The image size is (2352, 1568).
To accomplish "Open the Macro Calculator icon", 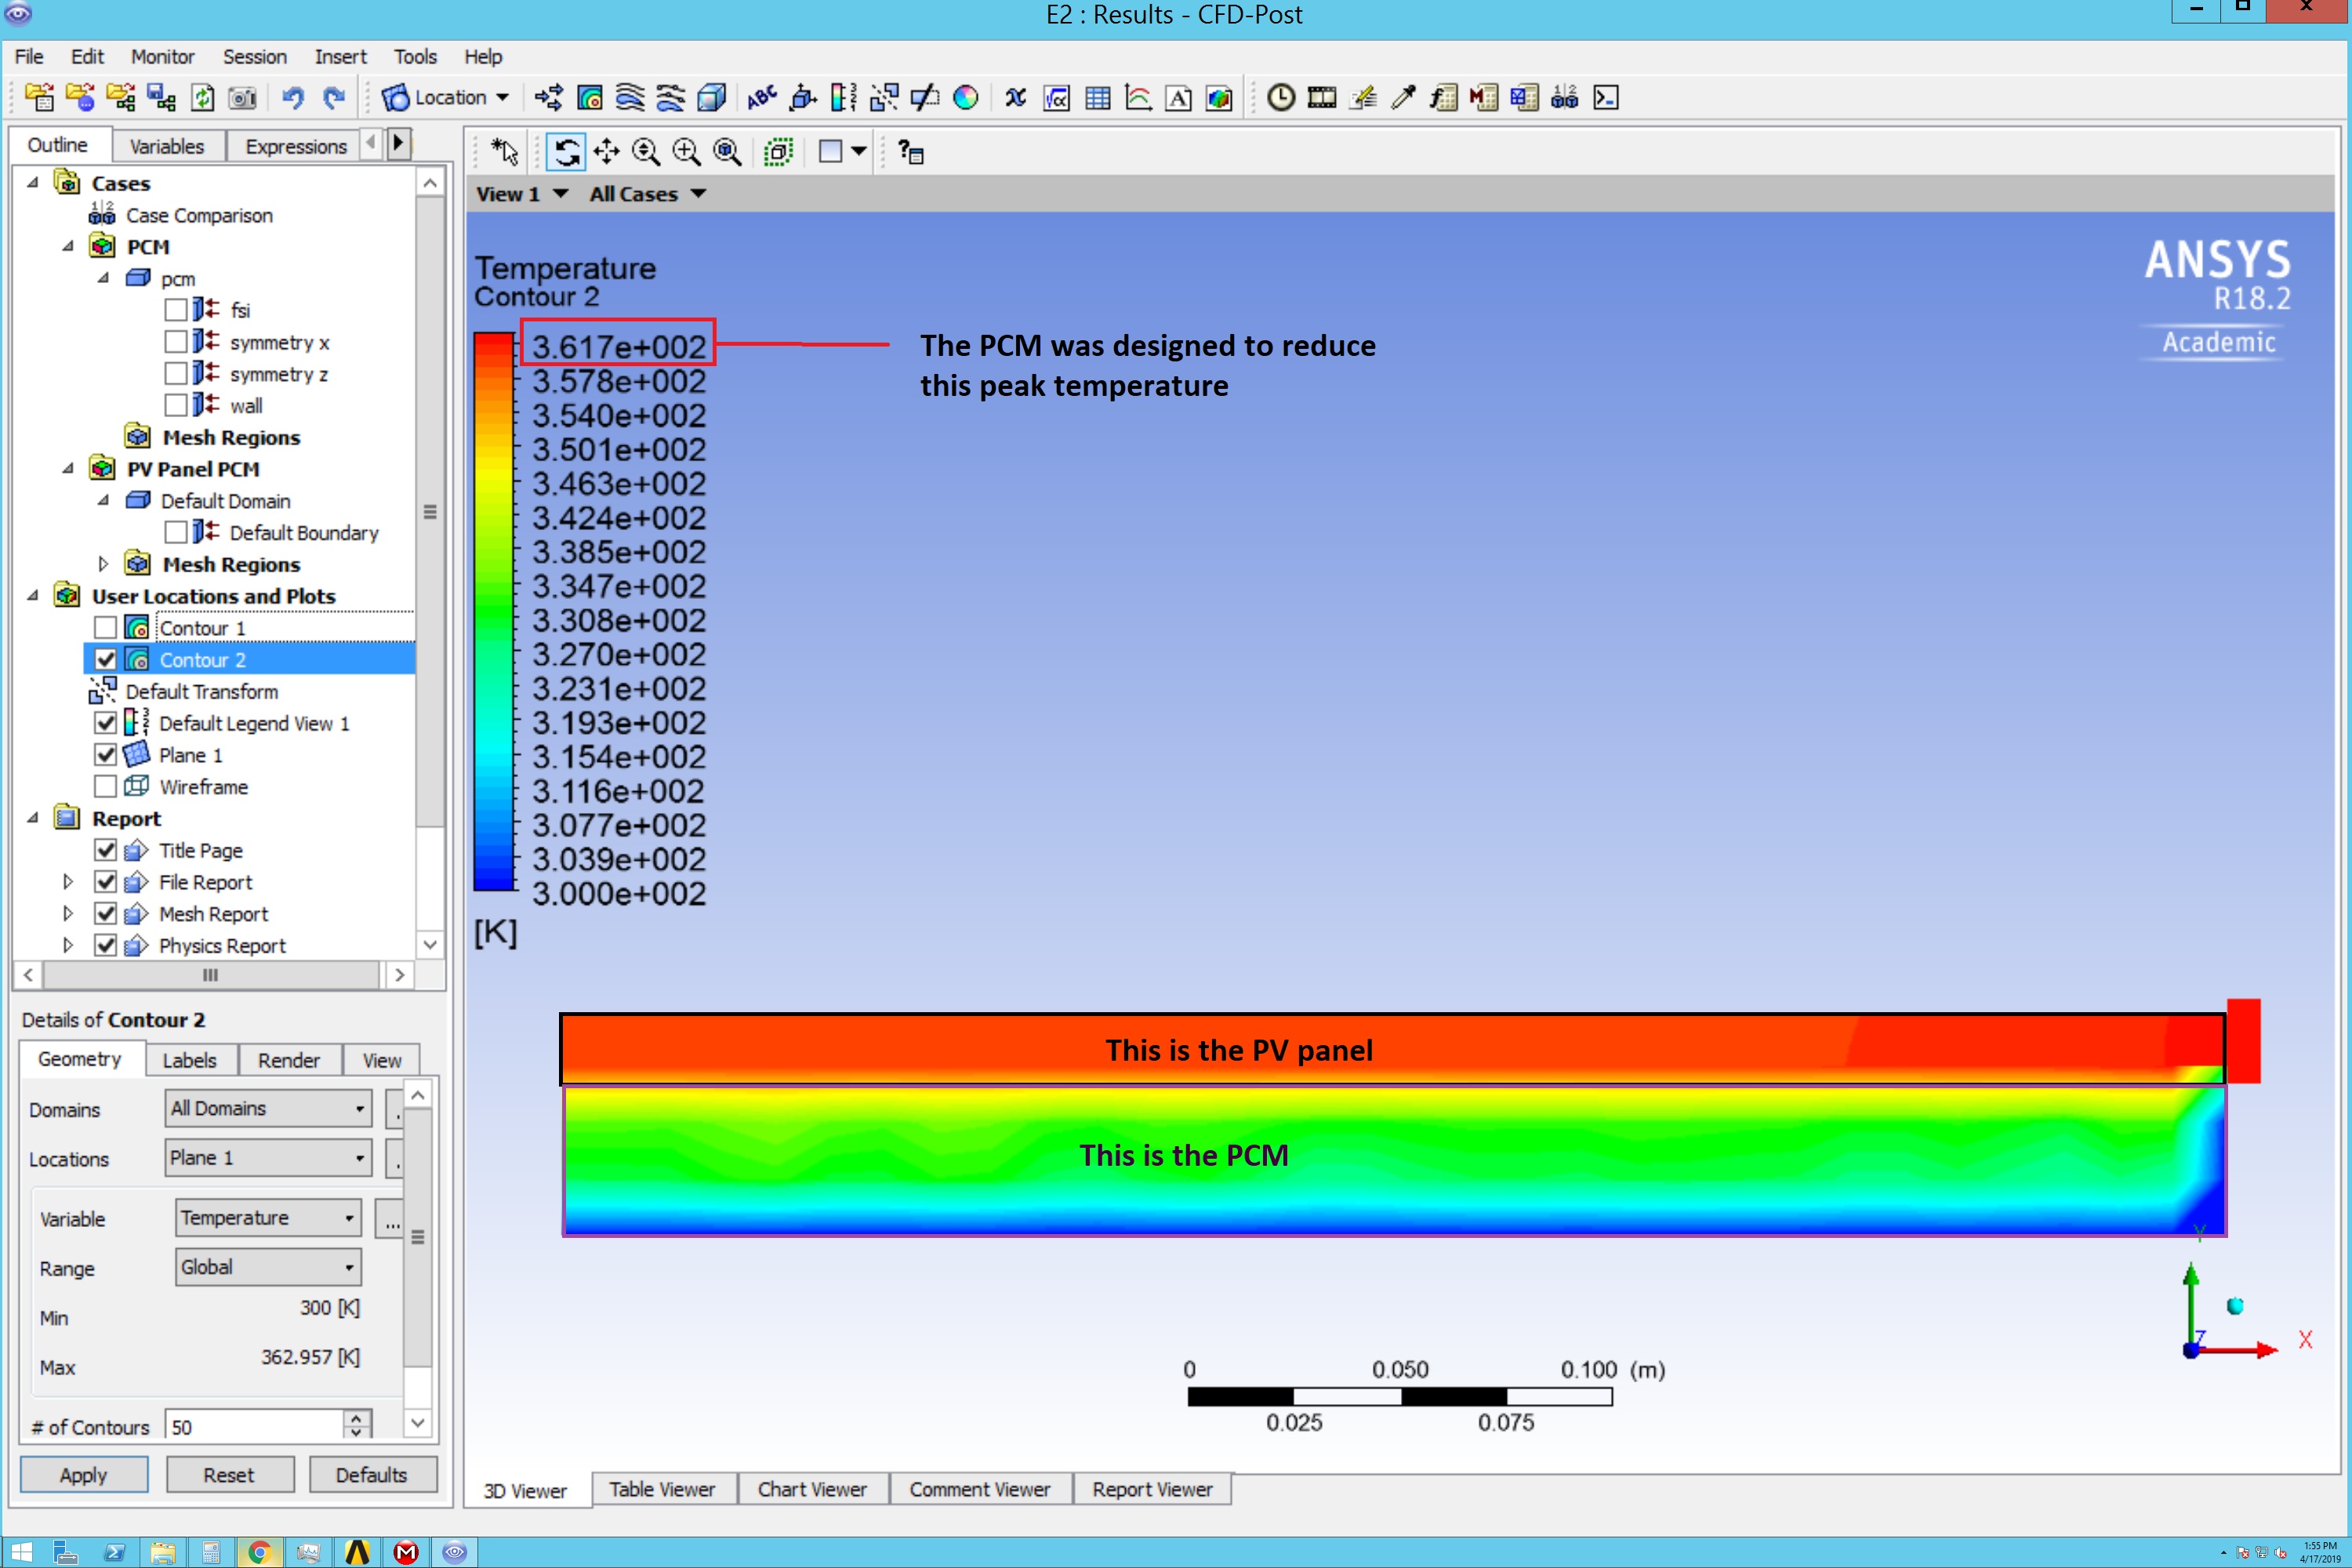I will 1484,97.
